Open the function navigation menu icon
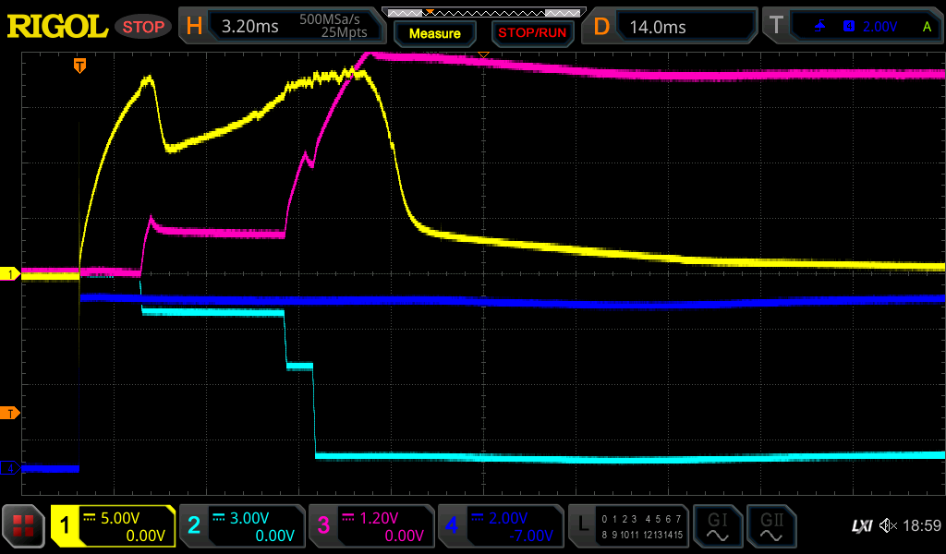 click(x=24, y=526)
